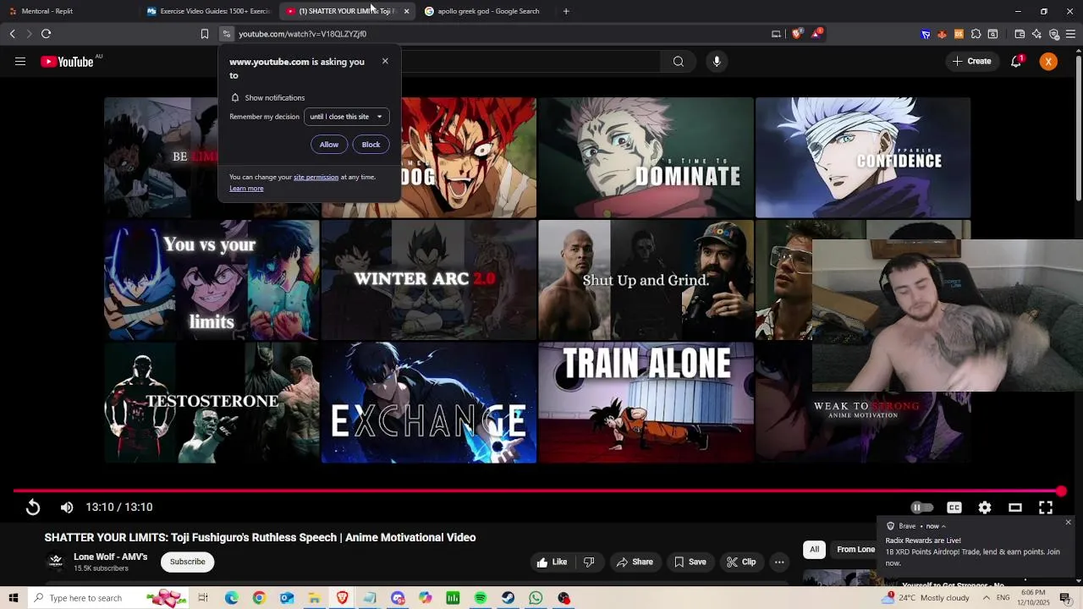The width and height of the screenshot is (1083, 609).
Task: View site information icon beside the URL
Action: [x=226, y=34]
